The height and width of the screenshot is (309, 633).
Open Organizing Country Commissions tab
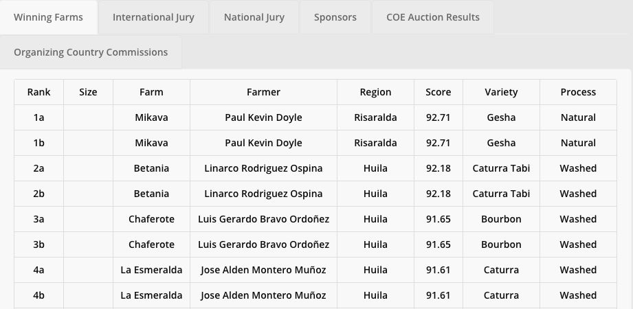pyautogui.click(x=91, y=52)
